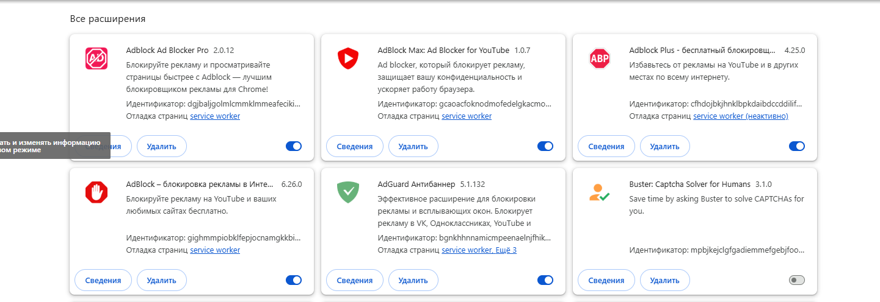880x302 pixels.
Task: Disable the Adblock Ad Blocker Pro extension
Action: [294, 146]
